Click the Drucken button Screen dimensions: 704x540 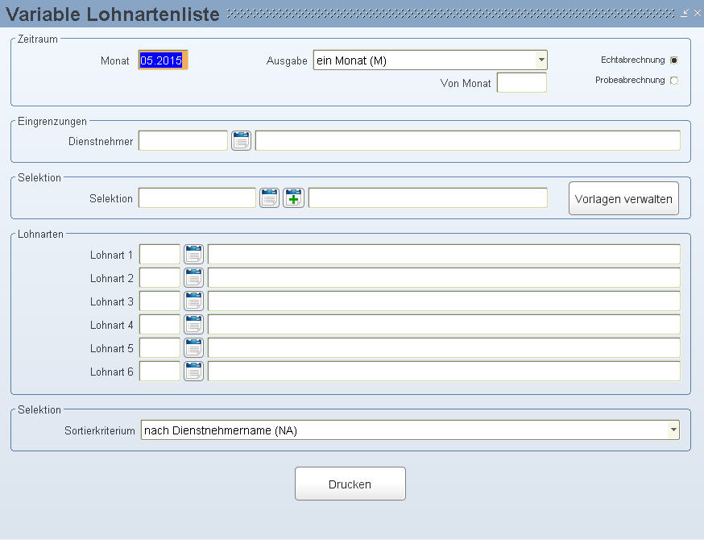(350, 484)
